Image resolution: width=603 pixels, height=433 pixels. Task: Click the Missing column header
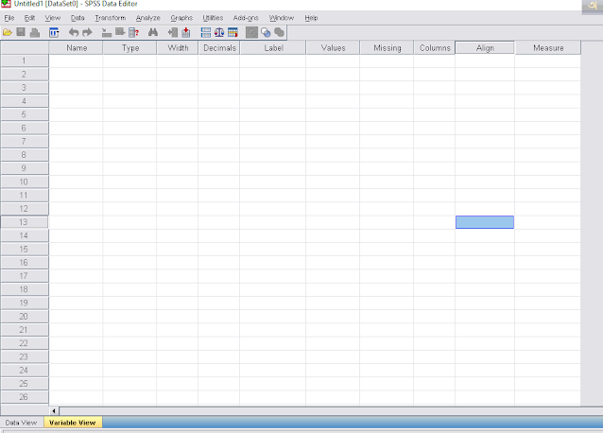pos(387,48)
